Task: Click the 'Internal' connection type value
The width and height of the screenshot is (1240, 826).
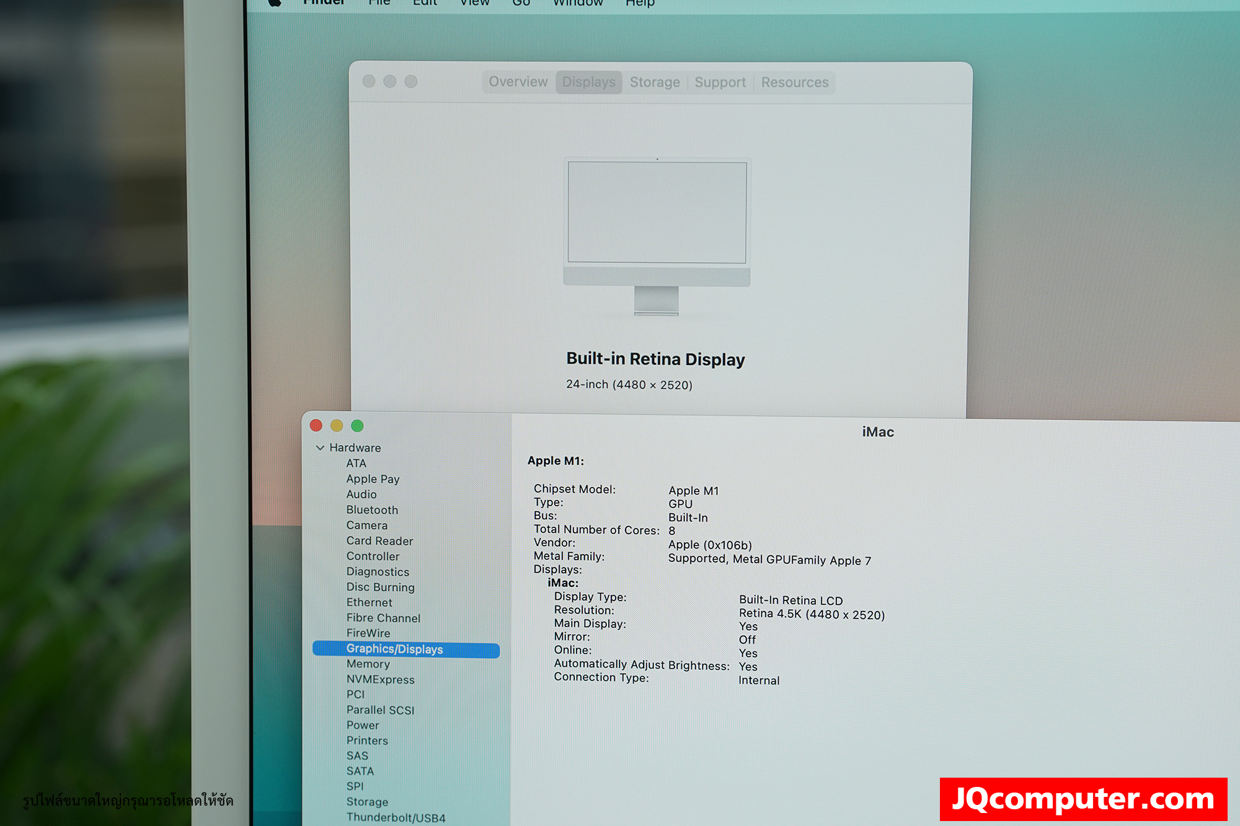Action: point(758,680)
